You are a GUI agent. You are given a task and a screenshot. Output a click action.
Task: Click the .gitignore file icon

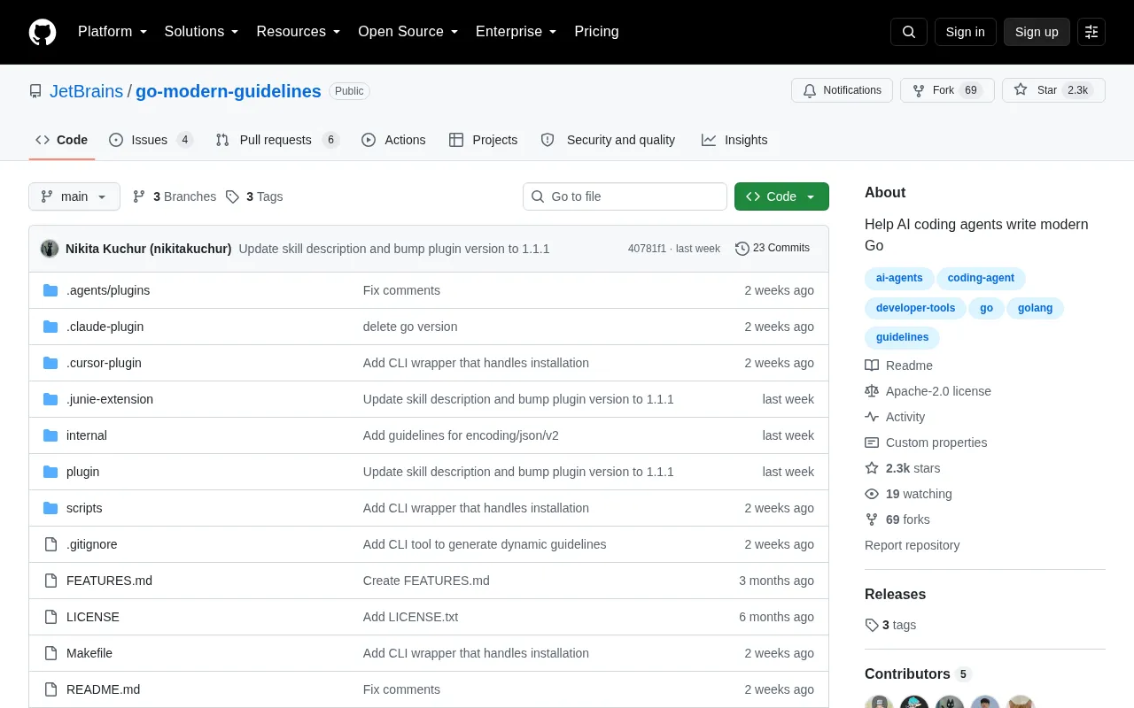tap(50, 544)
